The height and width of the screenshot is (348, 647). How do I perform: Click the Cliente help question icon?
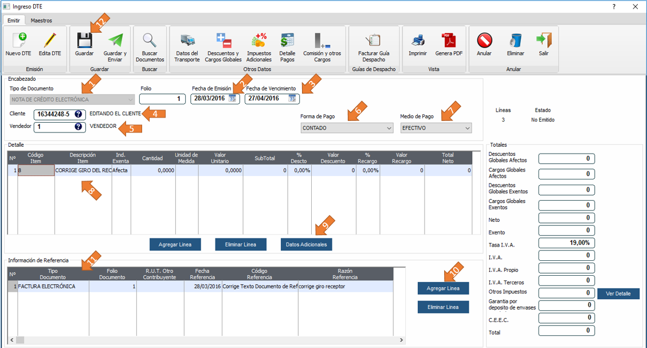point(78,114)
